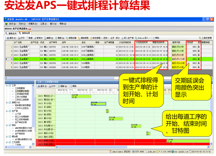The image size is (216, 156).
Task: Click the 模治具 folder icon in tree
Action: pyautogui.click(x=10, y=136)
